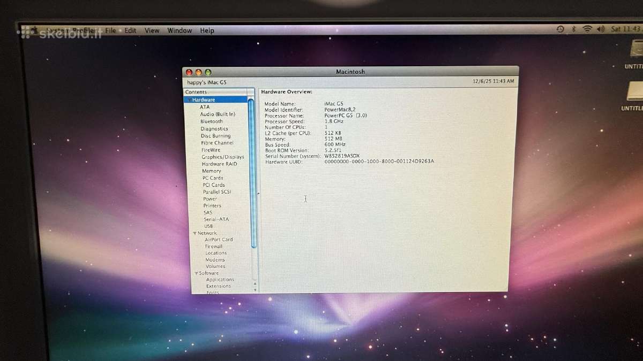Select the SAS entry
643x361 pixels.
tap(208, 213)
